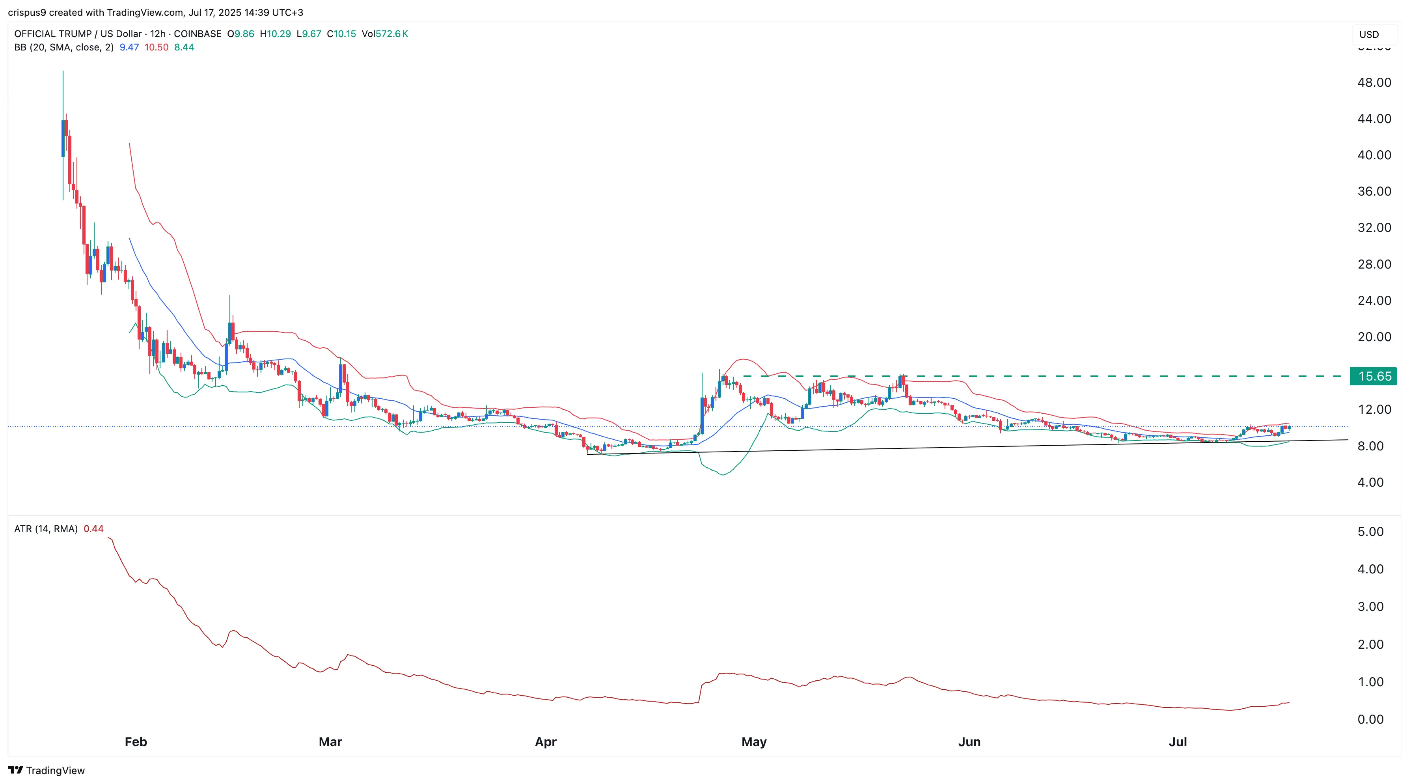Click the 8.00 price axis label
Viewport: 1409px width, 784px height.
point(1370,446)
